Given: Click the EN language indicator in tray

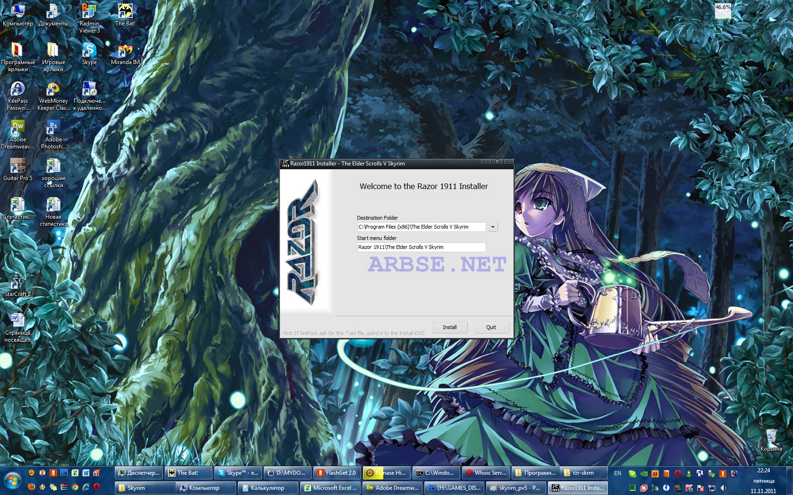Looking at the screenshot, I should 617,473.
